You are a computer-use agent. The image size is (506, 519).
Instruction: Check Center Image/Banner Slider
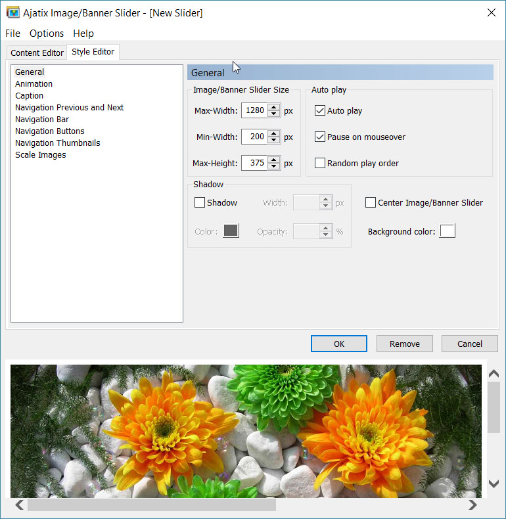(x=371, y=202)
